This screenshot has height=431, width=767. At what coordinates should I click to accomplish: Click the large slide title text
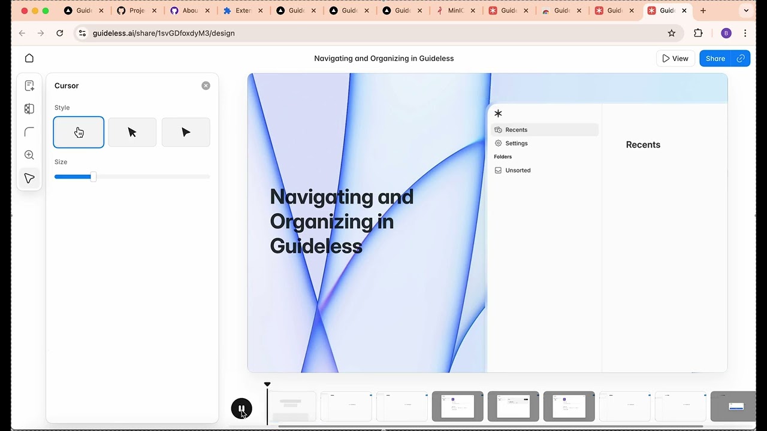(342, 221)
